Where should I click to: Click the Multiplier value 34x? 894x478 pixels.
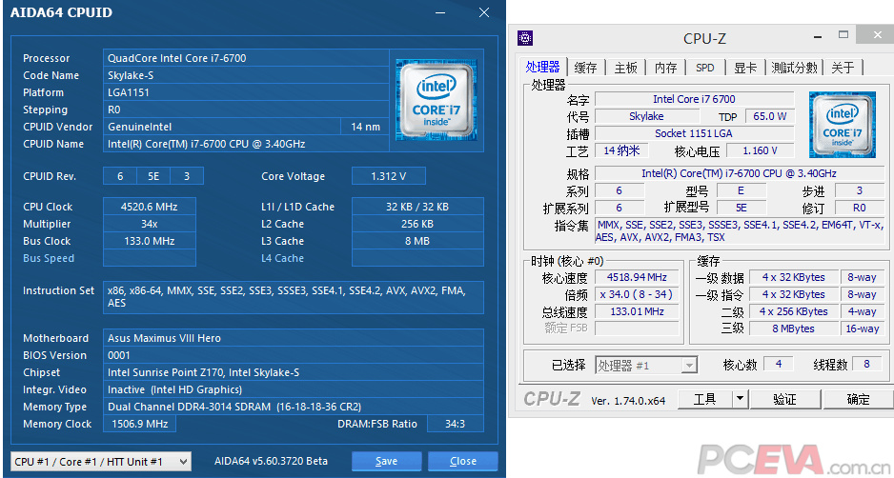[x=150, y=224]
